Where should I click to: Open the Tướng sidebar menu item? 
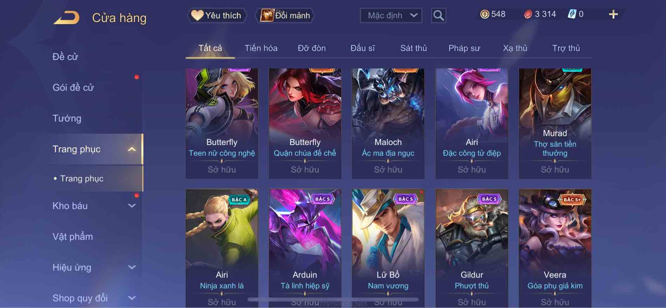click(67, 119)
